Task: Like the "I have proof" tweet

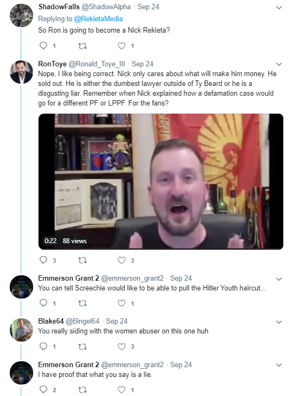Action: pyautogui.click(x=122, y=389)
